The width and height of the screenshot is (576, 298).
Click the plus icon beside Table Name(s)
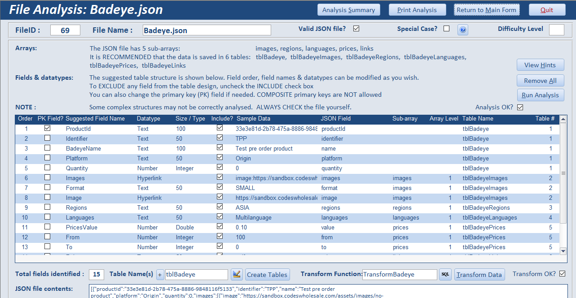160,275
